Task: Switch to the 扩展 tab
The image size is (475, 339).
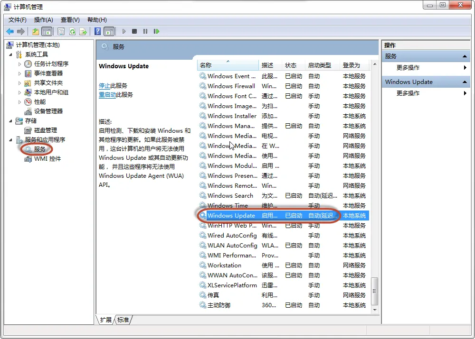Action: (106, 320)
